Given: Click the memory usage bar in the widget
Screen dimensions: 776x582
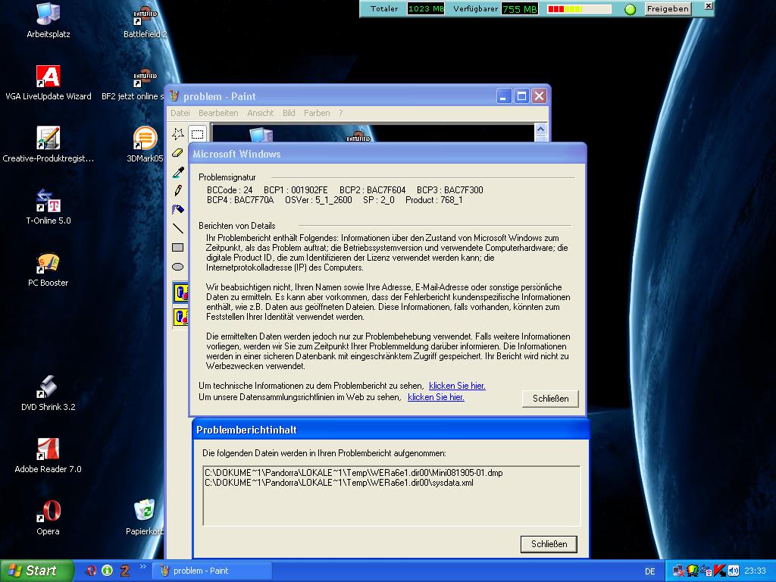Looking at the screenshot, I should point(579,9).
